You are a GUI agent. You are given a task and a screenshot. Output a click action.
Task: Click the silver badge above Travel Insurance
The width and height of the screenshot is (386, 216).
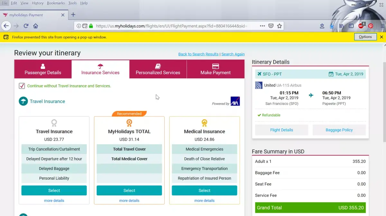click(54, 123)
